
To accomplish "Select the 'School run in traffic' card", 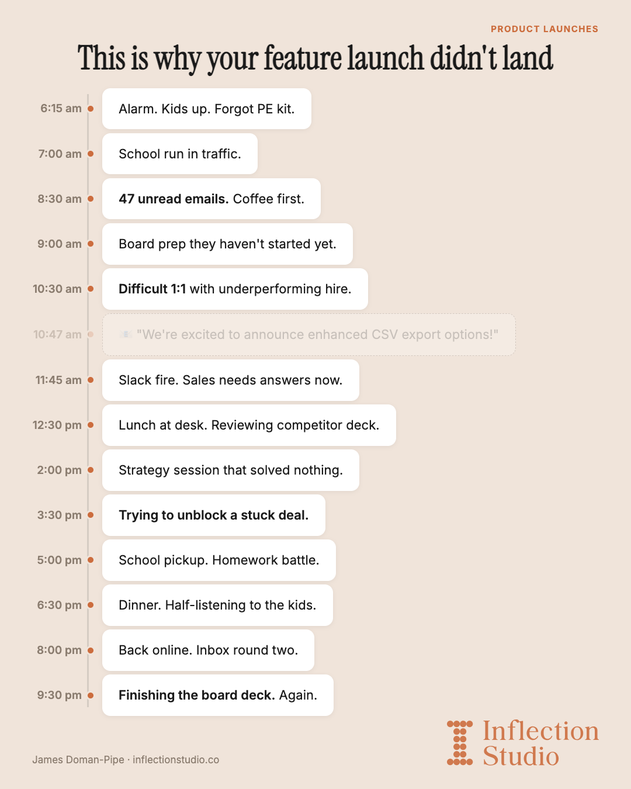I will (180, 154).
